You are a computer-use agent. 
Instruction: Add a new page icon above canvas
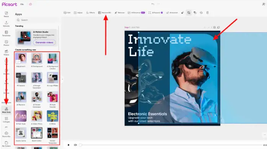[214, 27]
